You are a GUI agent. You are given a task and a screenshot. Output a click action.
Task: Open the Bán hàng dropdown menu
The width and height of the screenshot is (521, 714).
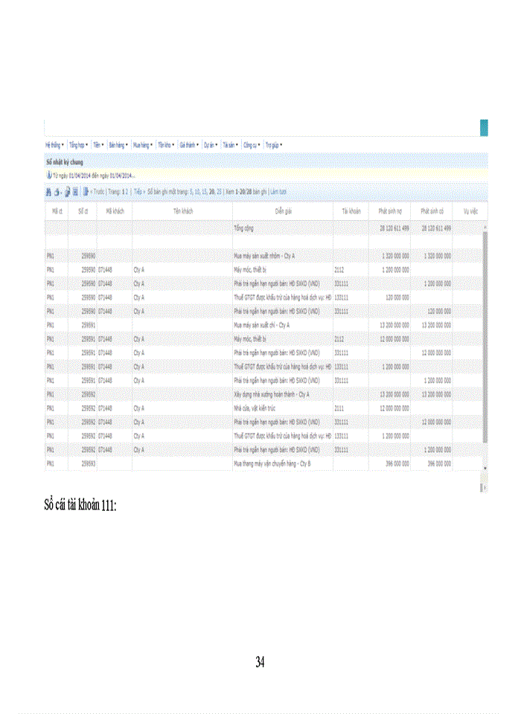click(118, 145)
